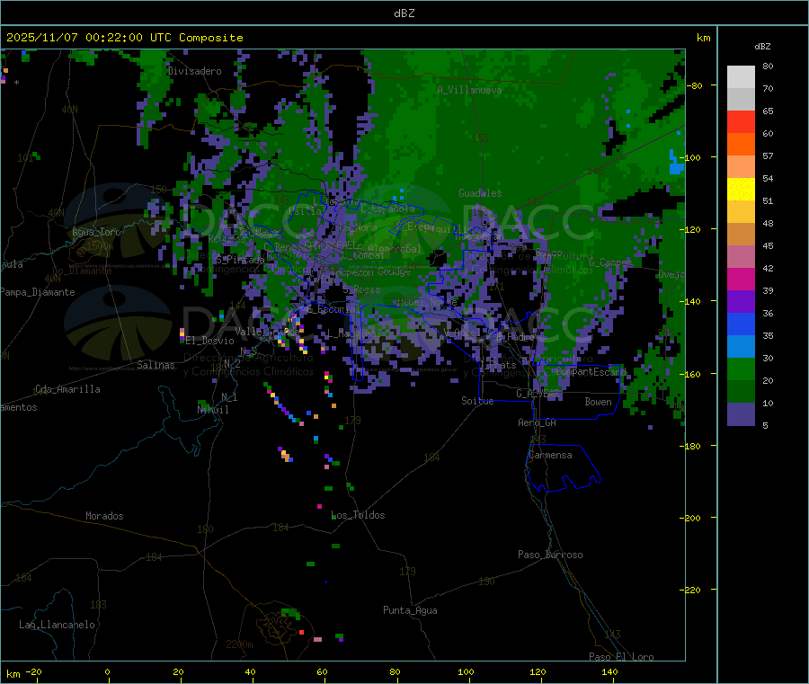Click the Agua_Toro map label
This screenshot has height=684, width=809.
point(96,232)
